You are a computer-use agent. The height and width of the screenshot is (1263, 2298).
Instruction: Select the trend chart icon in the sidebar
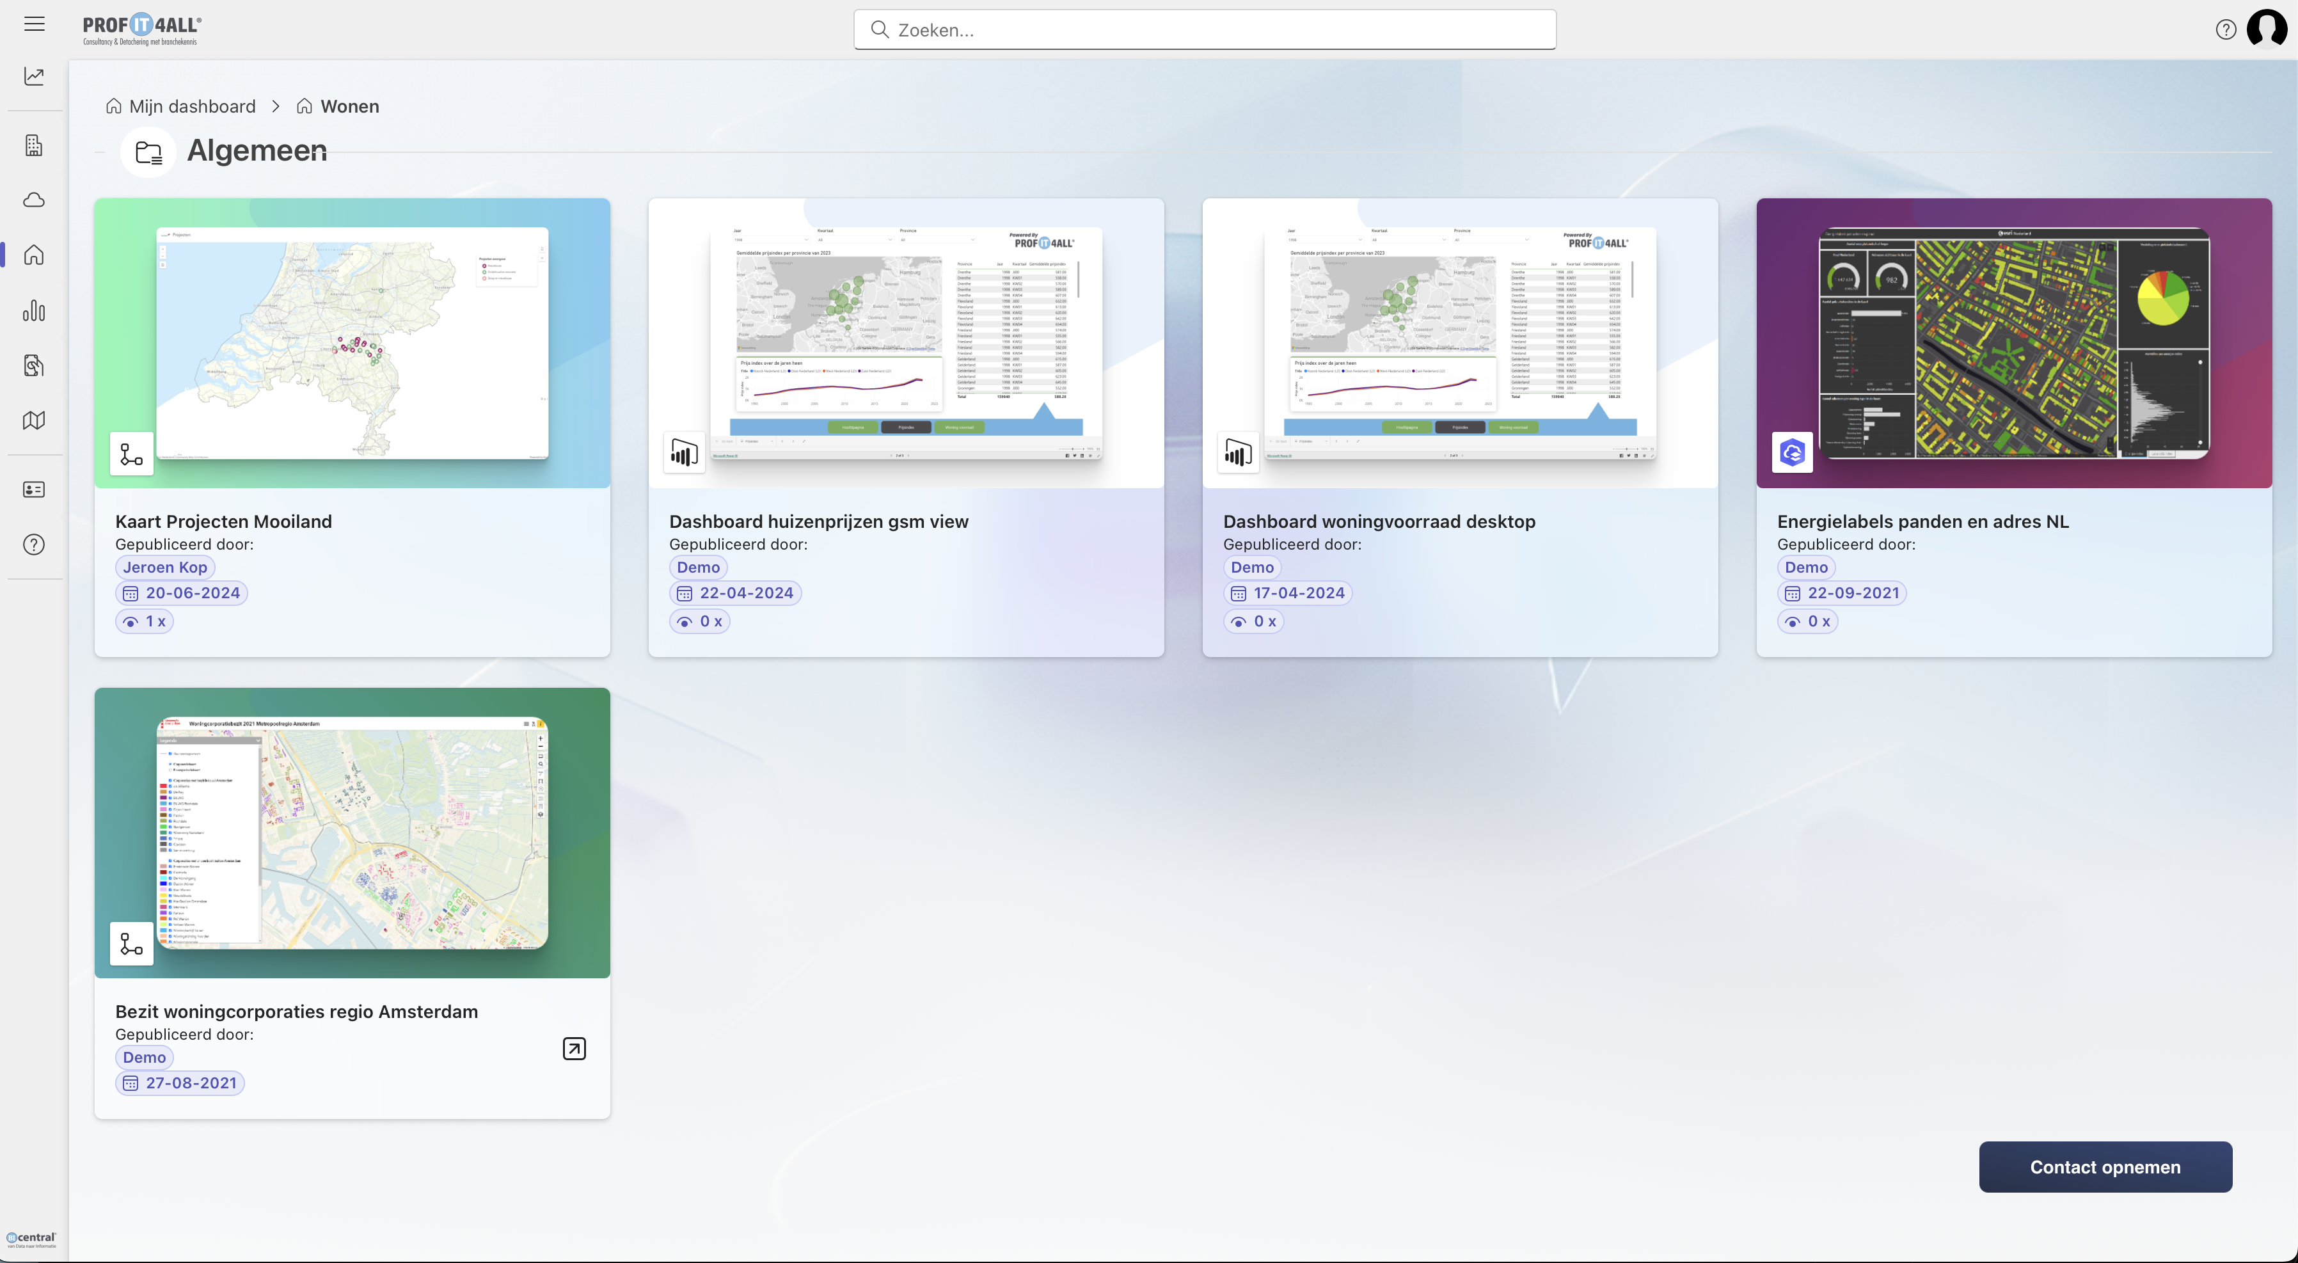[34, 75]
